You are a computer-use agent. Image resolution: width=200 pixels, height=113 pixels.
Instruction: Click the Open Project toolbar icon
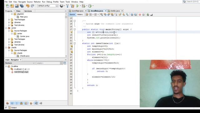click(17, 6)
